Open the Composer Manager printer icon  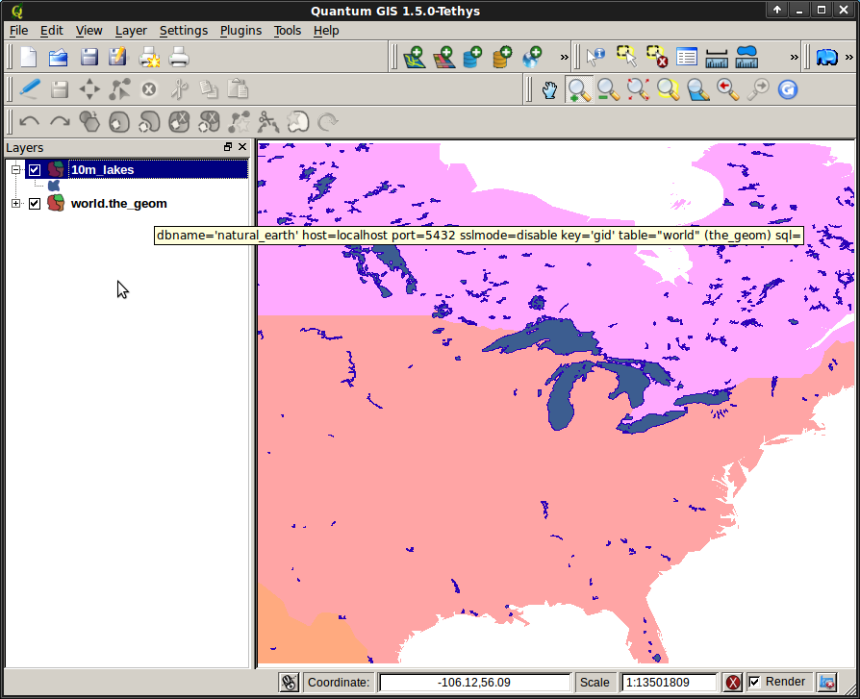179,57
